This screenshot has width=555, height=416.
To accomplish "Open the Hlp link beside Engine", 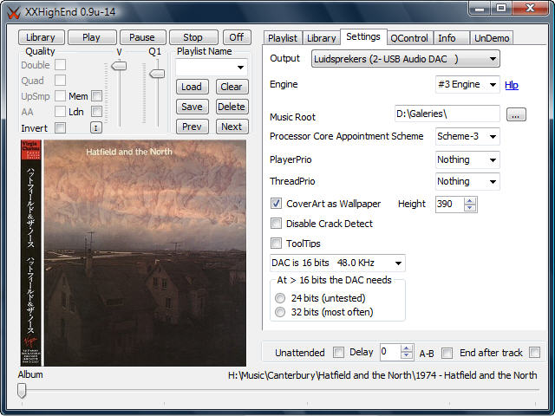I will (x=512, y=85).
